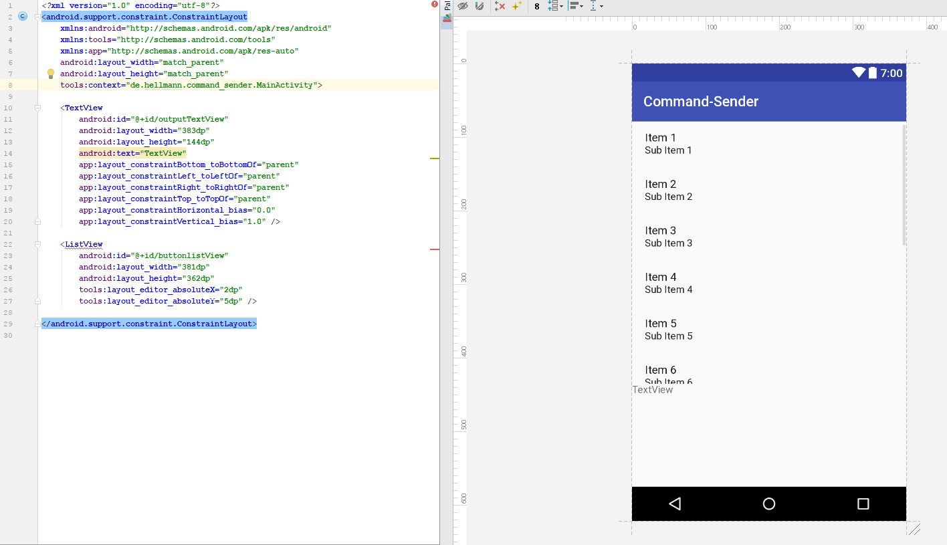Click Sub Item 1 text
The image size is (947, 545).
pos(668,150)
